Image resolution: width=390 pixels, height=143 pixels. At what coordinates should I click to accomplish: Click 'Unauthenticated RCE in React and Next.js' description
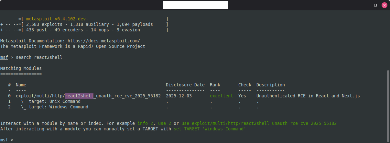308,96
